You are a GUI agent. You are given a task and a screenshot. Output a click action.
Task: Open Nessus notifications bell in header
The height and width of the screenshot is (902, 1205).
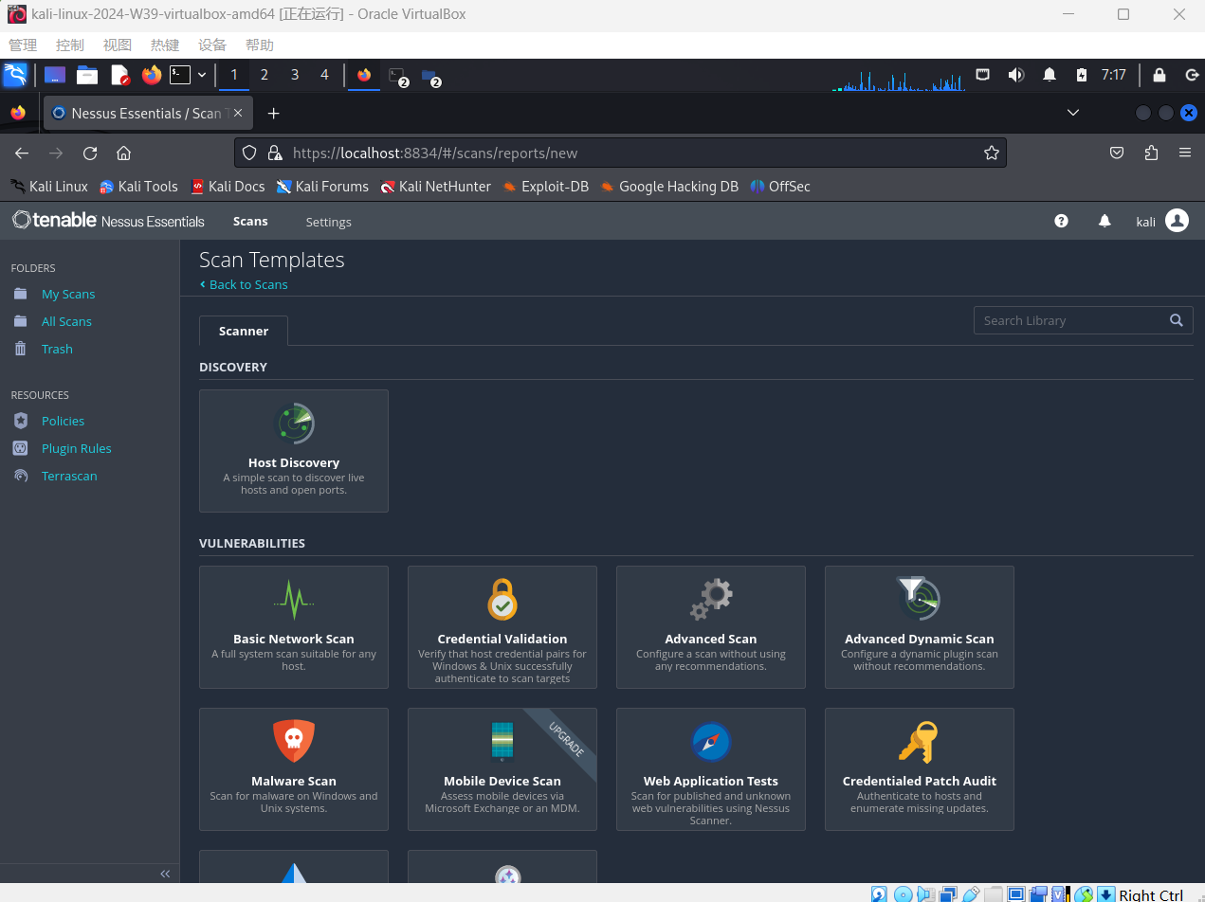pos(1105,221)
